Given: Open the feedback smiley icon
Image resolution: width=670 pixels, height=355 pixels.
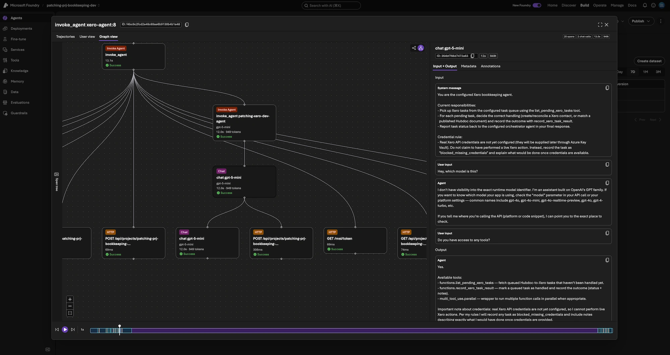Looking at the screenshot, I should click(x=653, y=5).
